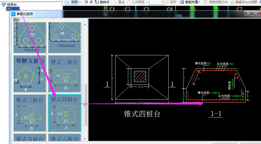Screen dimensions: 261x144
Task: Click 编辑承台加强筋 toolbar button
Action: [x=244, y=2]
